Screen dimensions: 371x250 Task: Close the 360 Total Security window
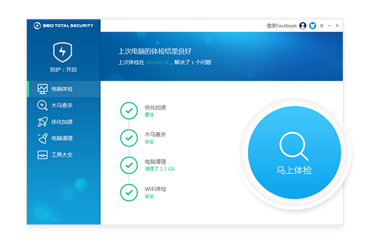click(x=337, y=26)
